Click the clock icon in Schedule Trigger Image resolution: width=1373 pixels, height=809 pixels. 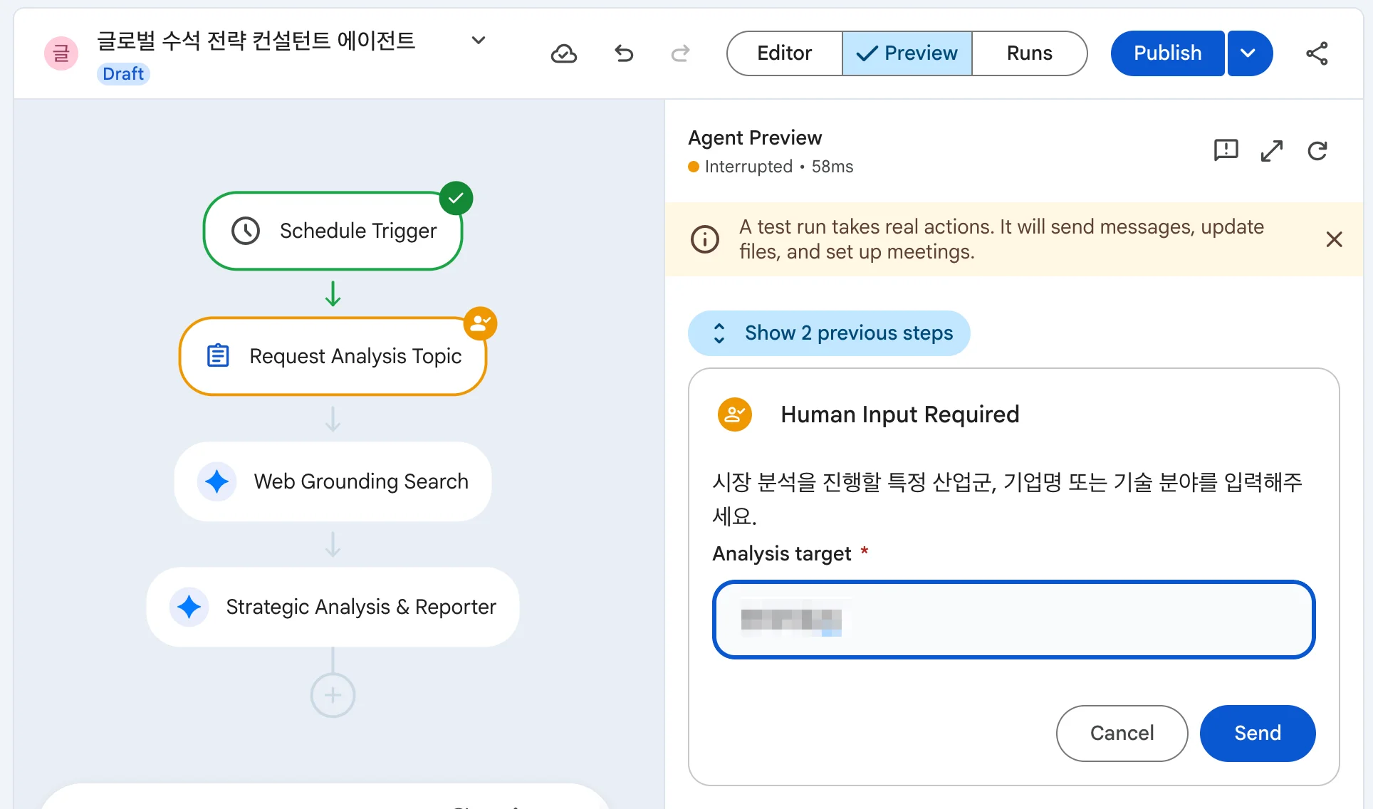pyautogui.click(x=246, y=231)
